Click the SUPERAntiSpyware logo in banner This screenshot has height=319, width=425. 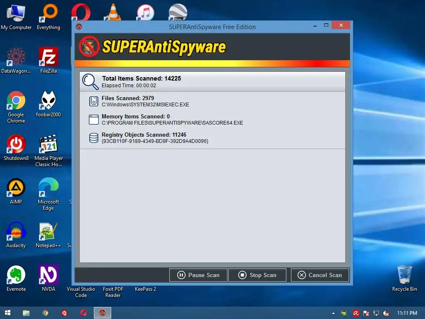(x=153, y=47)
